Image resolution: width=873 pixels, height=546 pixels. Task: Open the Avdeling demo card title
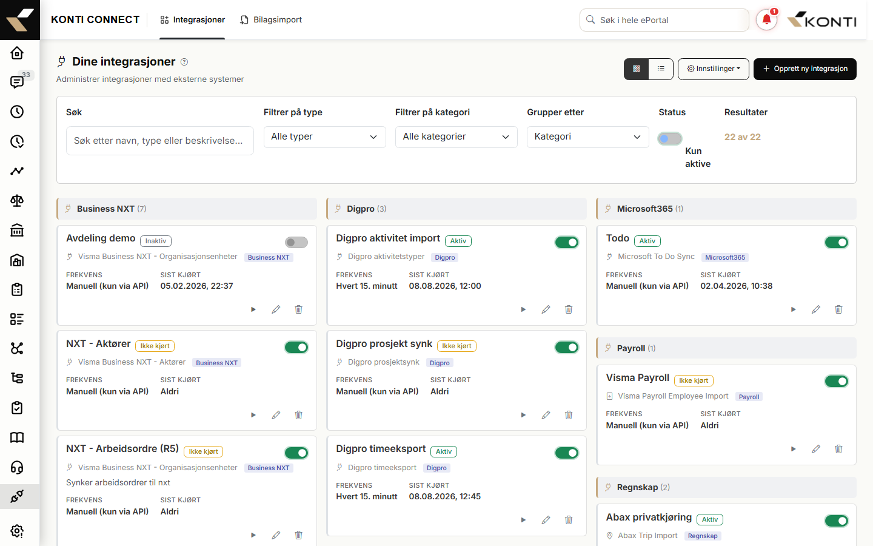coord(101,238)
